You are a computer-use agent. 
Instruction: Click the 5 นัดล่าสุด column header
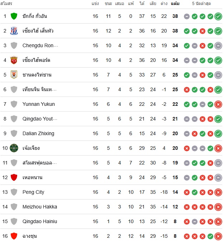pos(201,3)
